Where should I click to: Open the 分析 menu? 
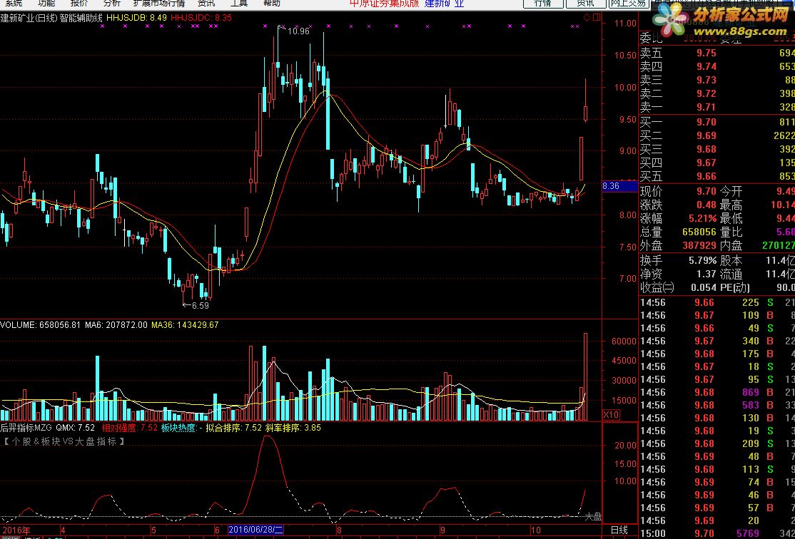[x=111, y=3]
